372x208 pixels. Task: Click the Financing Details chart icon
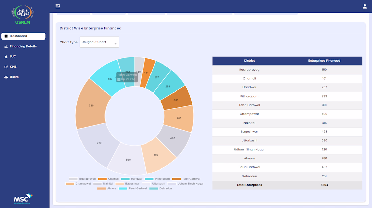click(6, 47)
